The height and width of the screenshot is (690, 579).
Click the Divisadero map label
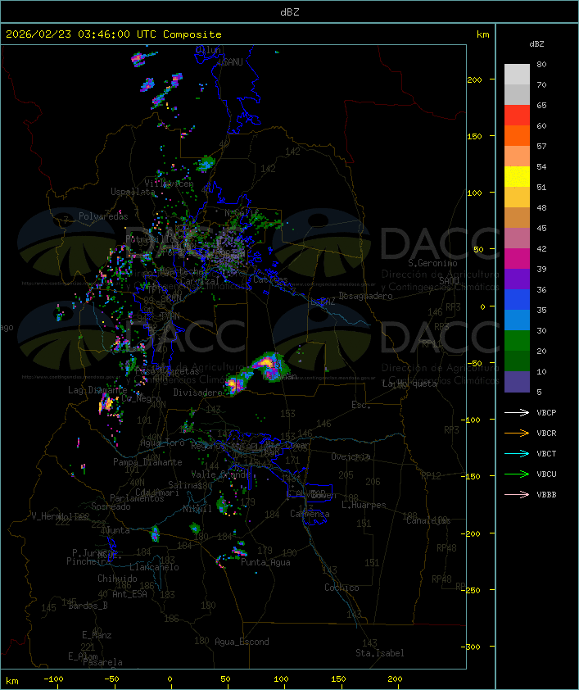[197, 392]
